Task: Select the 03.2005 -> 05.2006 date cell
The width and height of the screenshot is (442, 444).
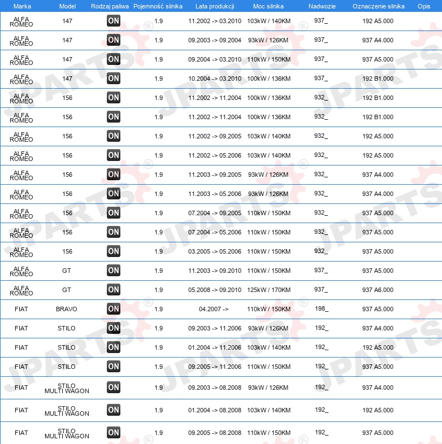Action: coord(215,251)
